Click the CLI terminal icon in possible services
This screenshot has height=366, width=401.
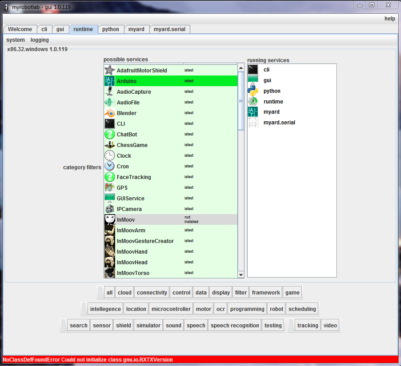(x=110, y=124)
